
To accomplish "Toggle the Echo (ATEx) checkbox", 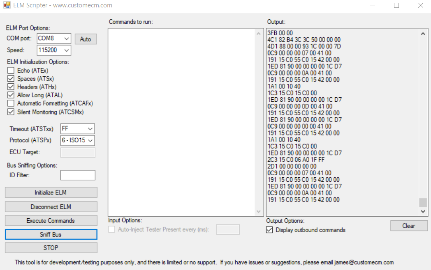I will click(x=11, y=71).
